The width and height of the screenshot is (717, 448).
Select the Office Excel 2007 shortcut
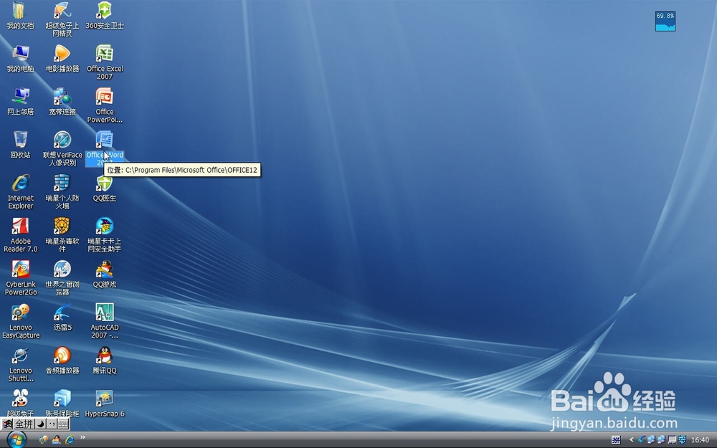[x=104, y=62]
